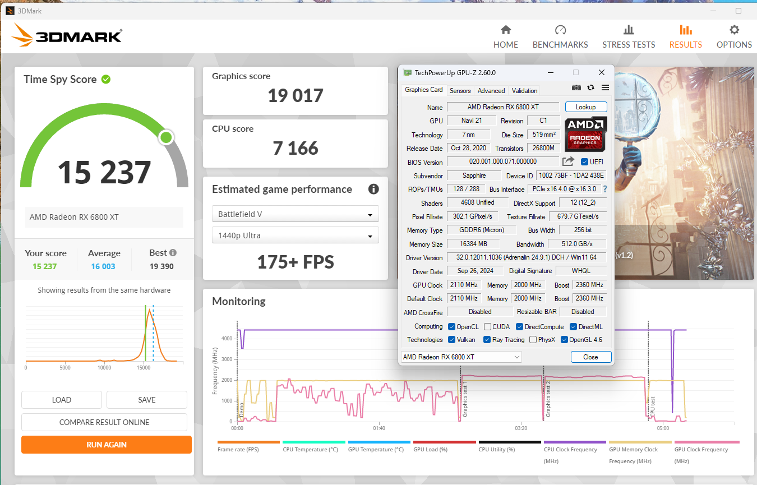This screenshot has height=485, width=757.
Task: Open the 3DMark Home section
Action: 506,37
